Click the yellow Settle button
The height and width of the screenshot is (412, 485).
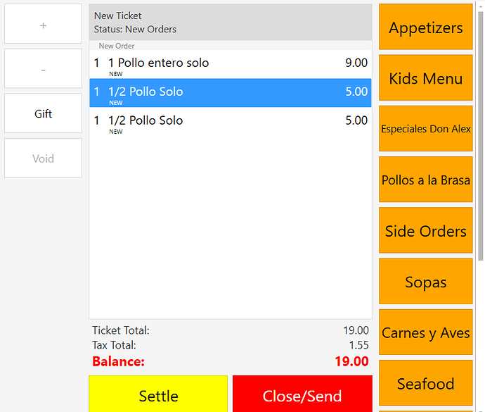[x=158, y=394]
